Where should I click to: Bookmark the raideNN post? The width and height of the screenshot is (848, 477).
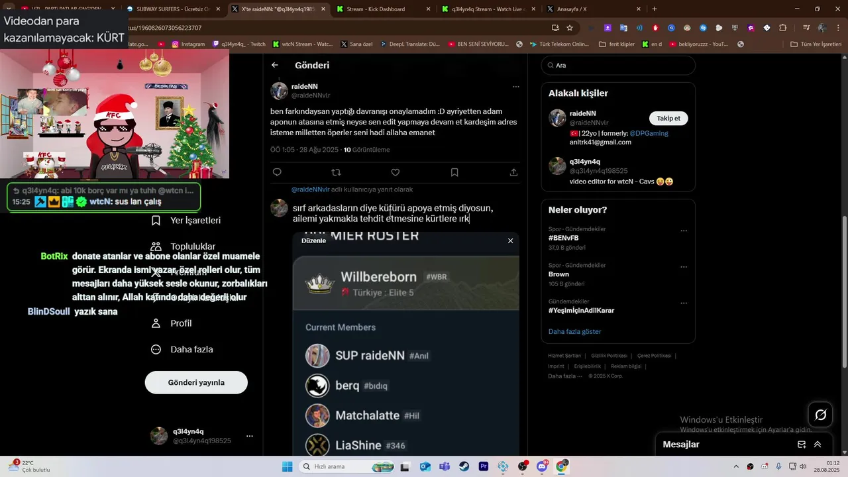pyautogui.click(x=454, y=172)
